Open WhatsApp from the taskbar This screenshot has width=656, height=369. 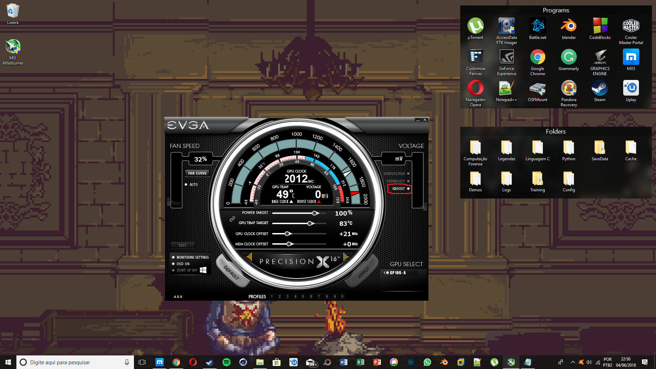click(x=427, y=362)
